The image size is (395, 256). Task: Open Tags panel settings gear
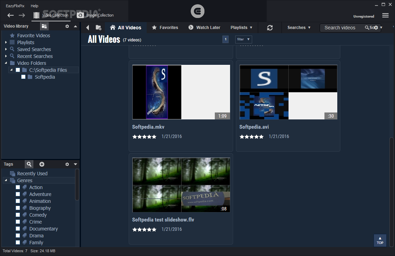[x=67, y=164]
